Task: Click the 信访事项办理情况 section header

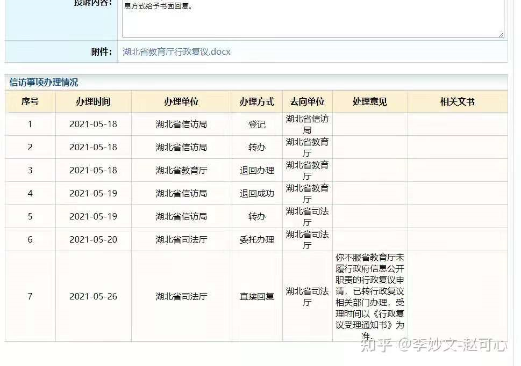Action: [x=44, y=82]
